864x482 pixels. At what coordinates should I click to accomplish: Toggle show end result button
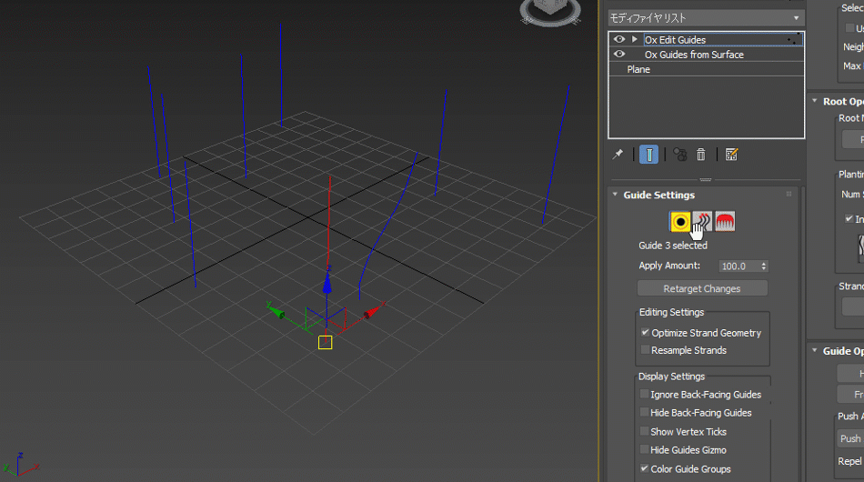pyautogui.click(x=648, y=155)
